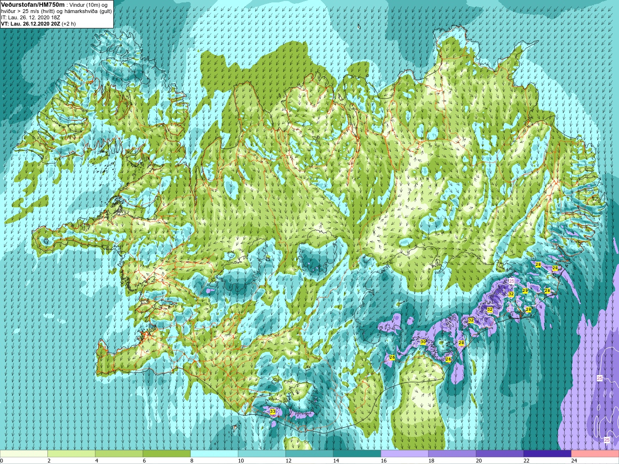Choose the 6–8 m/s olive green legend swatch
This screenshot has width=619, height=464.
(167, 454)
